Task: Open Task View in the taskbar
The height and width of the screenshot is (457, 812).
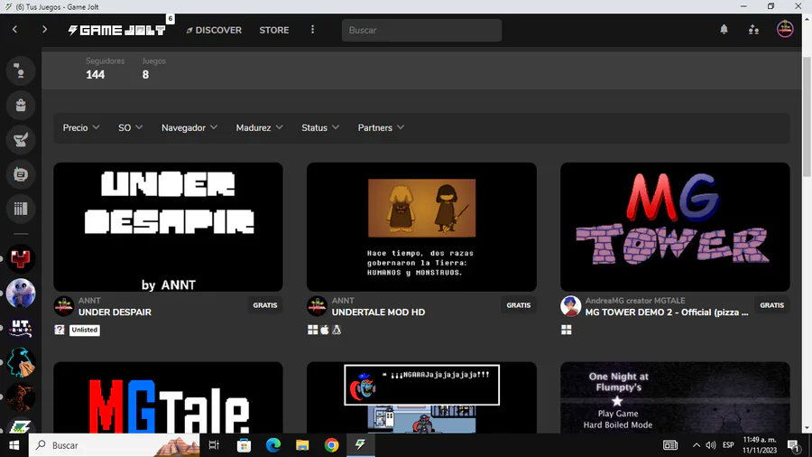Action: (x=214, y=445)
